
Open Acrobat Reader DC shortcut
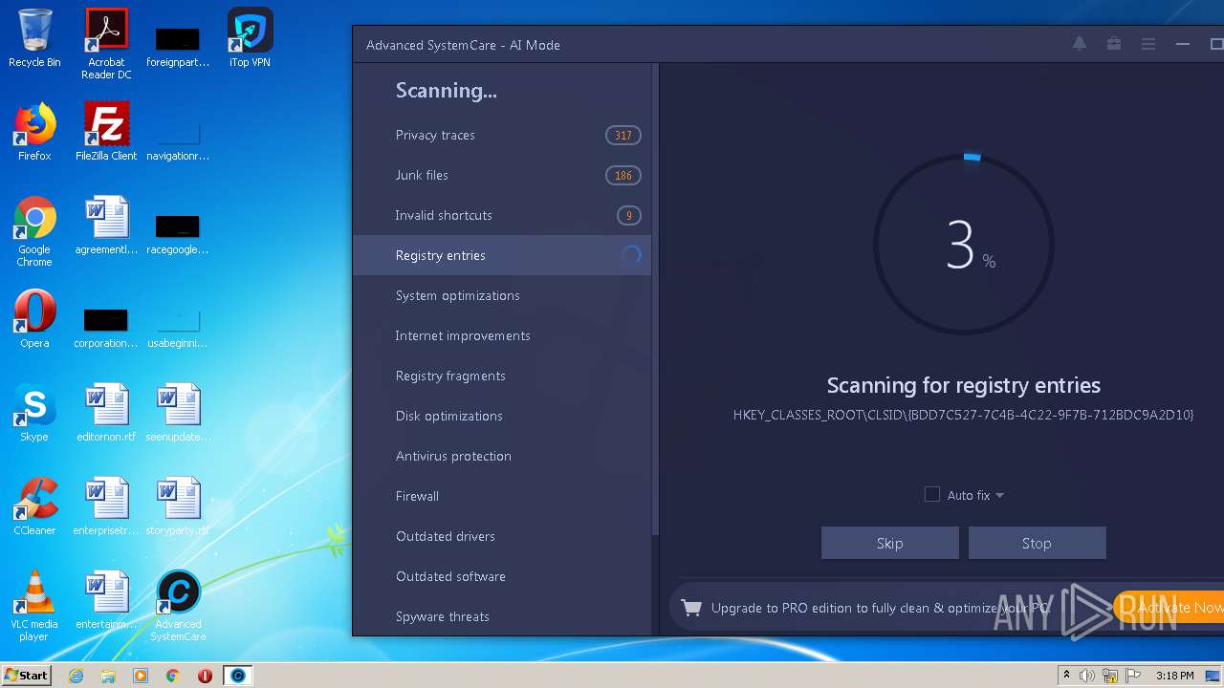[106, 44]
